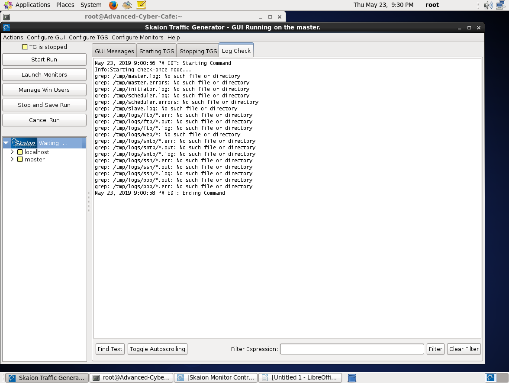Image resolution: width=509 pixels, height=383 pixels.
Task: Open the volume control speaker icon
Action: click(488, 5)
